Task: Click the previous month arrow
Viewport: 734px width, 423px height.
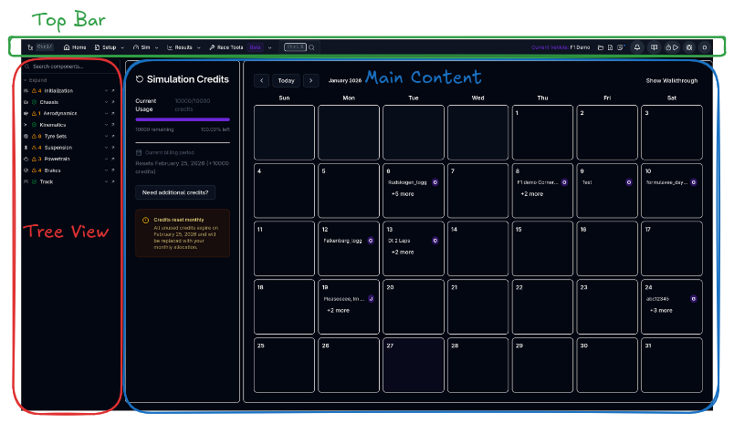Action: (x=262, y=80)
